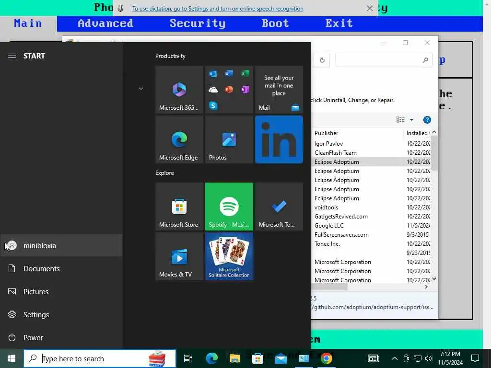Switch to the Boot BIOS tab
Screen dimensions: 491x368
click(275, 23)
